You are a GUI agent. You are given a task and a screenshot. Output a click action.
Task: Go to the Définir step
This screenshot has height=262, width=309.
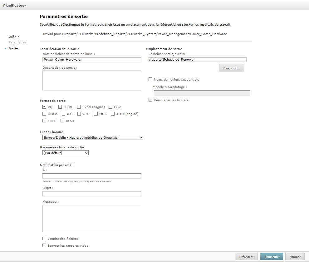coord(13,37)
